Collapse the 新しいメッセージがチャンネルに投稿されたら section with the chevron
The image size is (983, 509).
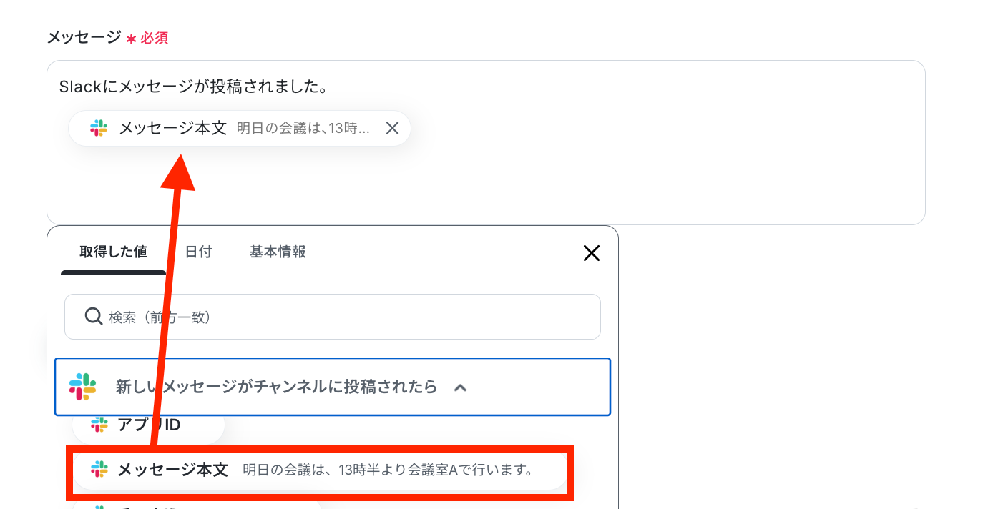(461, 387)
